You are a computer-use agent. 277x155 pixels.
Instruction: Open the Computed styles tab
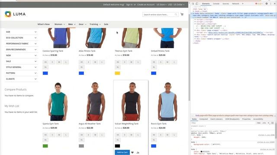click(203, 119)
